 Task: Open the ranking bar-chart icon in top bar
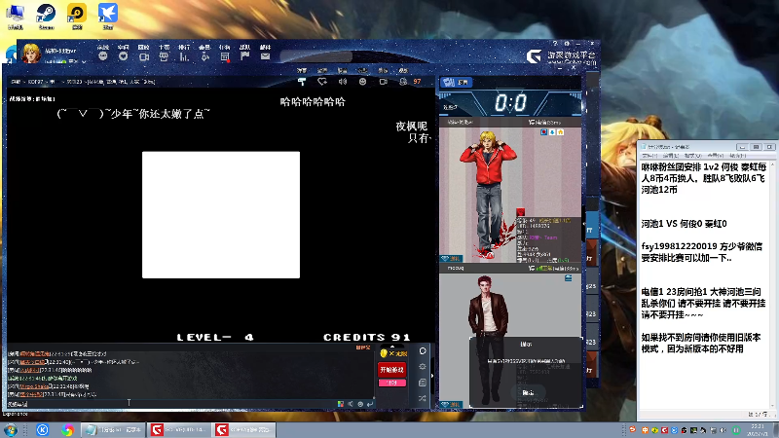[x=184, y=56]
